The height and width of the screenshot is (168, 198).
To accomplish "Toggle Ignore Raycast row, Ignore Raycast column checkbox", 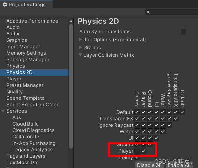I will (169, 125).
